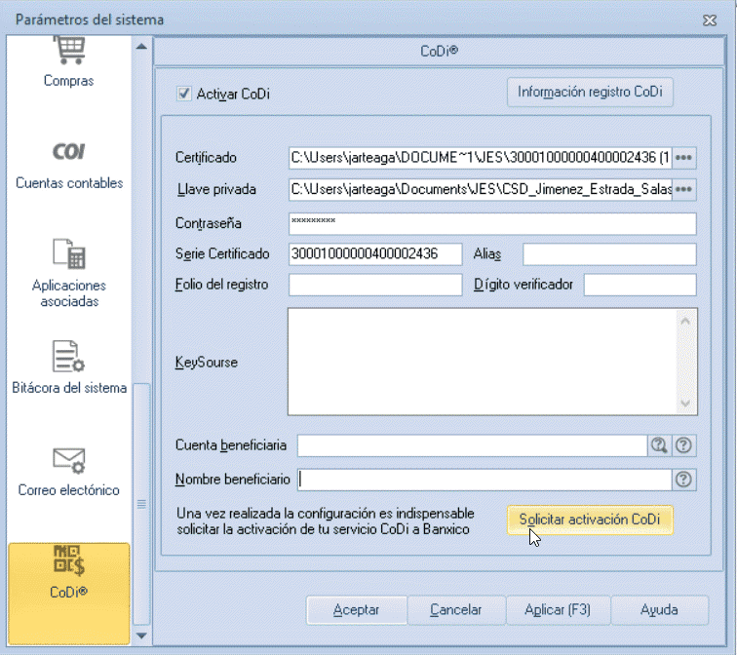The width and height of the screenshot is (737, 655).
Task: Open help icon beside Cuenta beneficiaria
Action: [683, 445]
